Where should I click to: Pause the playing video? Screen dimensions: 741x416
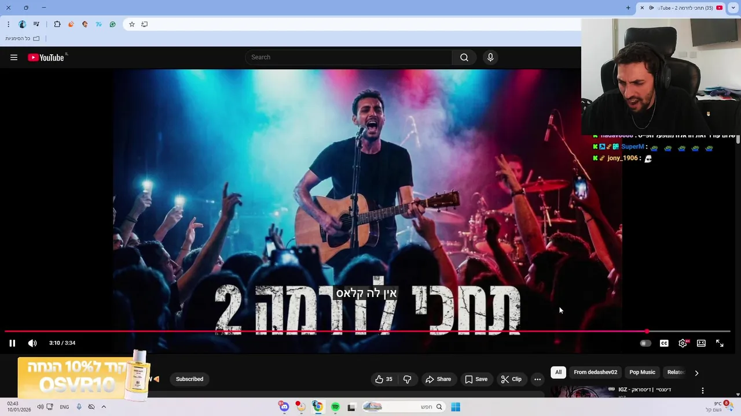[x=12, y=343]
